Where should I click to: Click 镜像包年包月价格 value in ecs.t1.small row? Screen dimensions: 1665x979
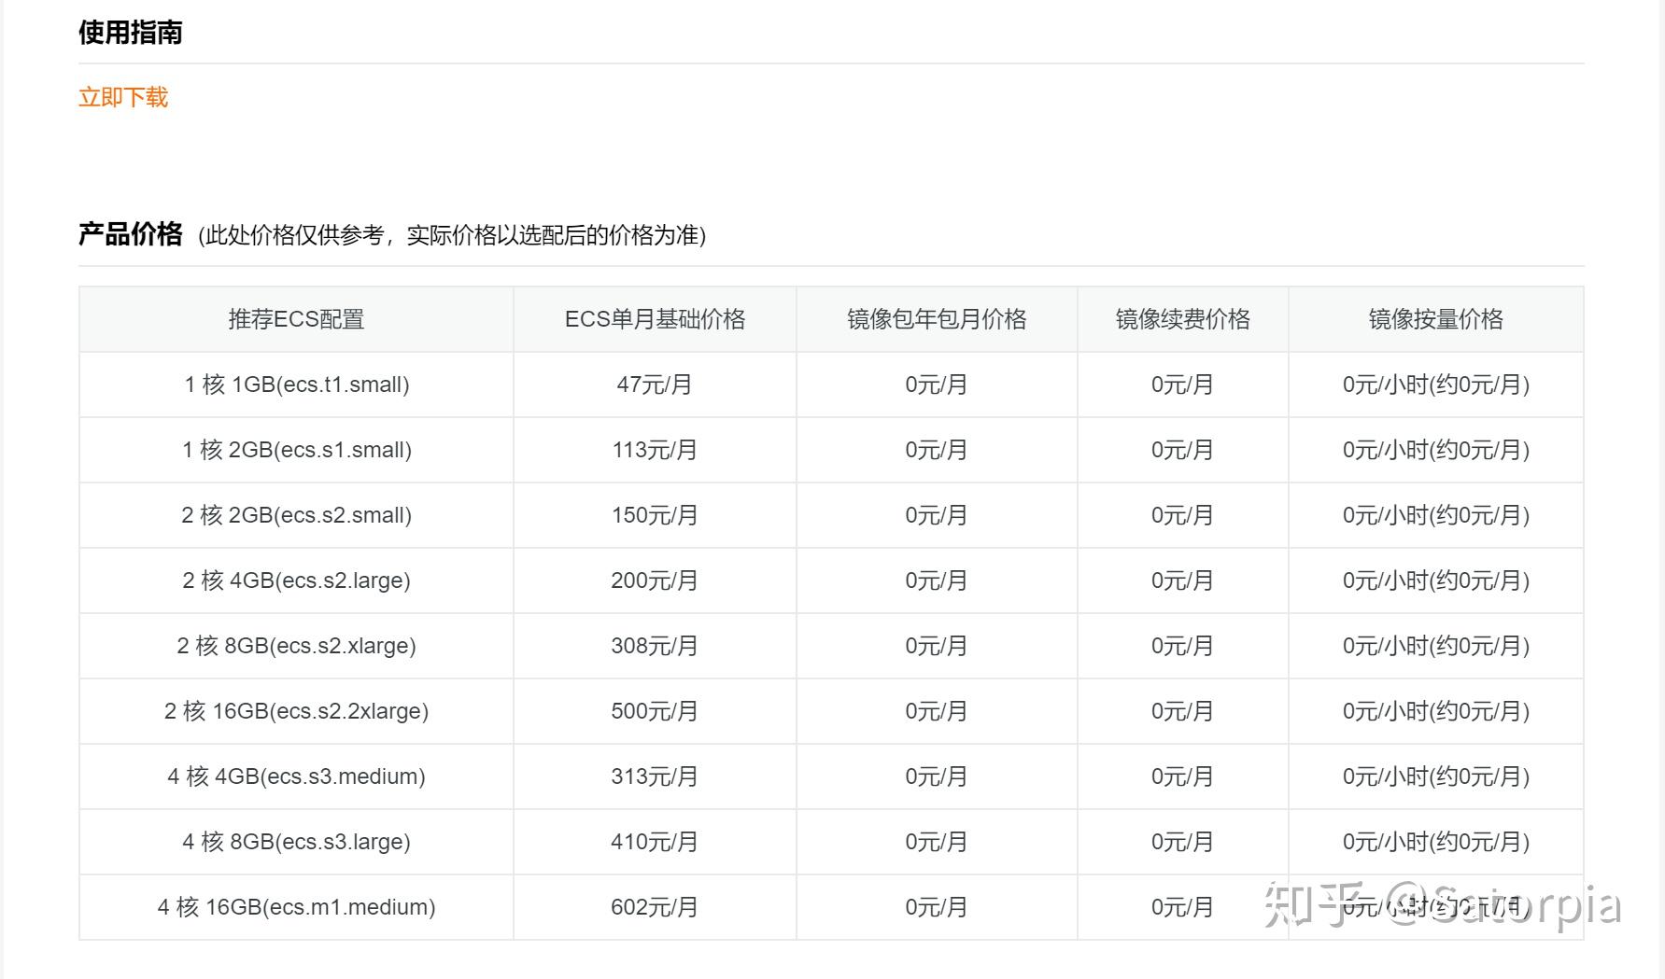pos(937,385)
